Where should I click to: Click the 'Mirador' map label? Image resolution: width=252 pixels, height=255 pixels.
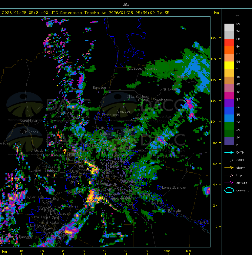click(x=128, y=205)
